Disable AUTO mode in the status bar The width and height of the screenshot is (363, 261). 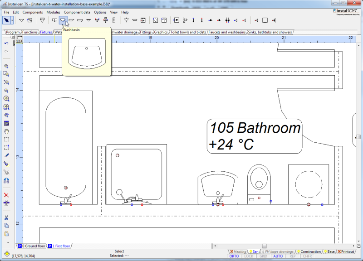[x=277, y=256]
